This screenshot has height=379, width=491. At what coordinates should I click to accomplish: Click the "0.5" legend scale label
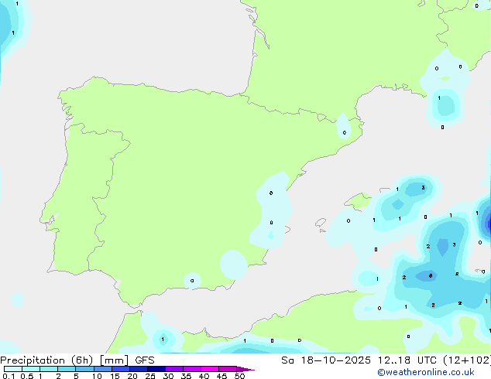(27, 376)
